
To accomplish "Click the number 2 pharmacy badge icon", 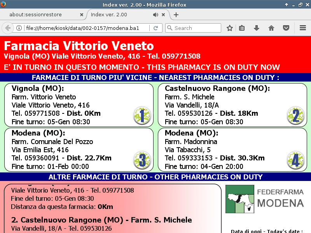I will click(x=295, y=115).
